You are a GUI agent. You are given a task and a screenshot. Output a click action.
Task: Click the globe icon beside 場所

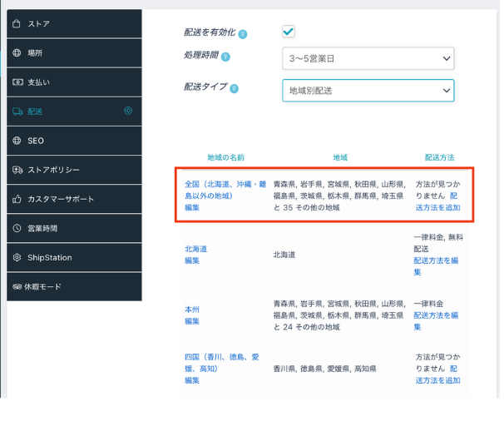17,53
